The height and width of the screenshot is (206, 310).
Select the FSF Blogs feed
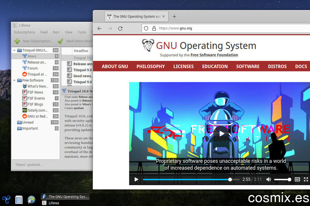pos(35,104)
